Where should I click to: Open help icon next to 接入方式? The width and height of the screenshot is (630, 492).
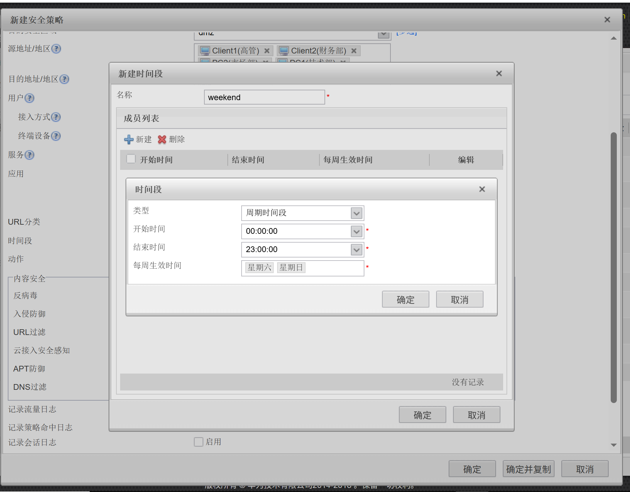point(56,117)
